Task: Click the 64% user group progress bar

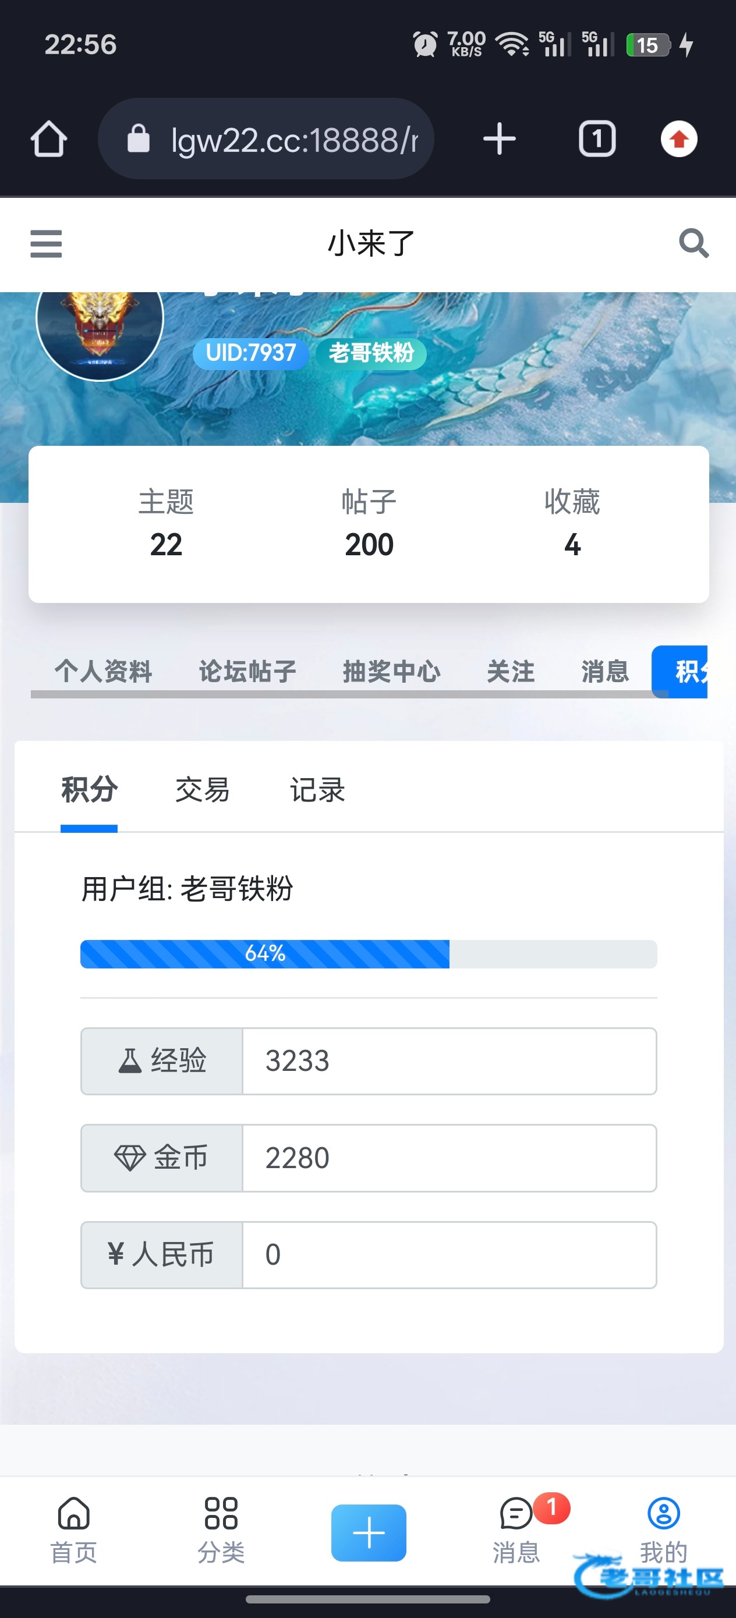Action: click(x=369, y=953)
